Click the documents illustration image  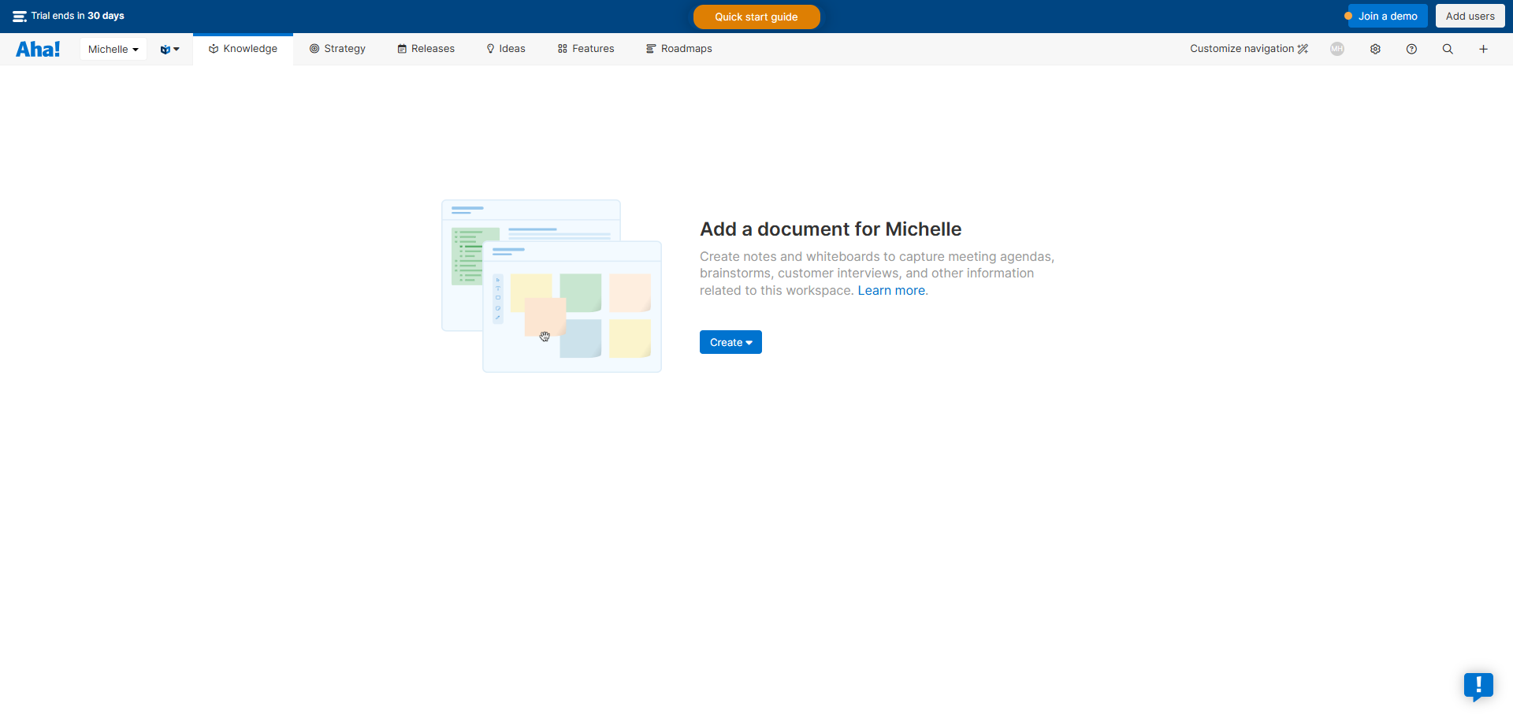coord(552,286)
